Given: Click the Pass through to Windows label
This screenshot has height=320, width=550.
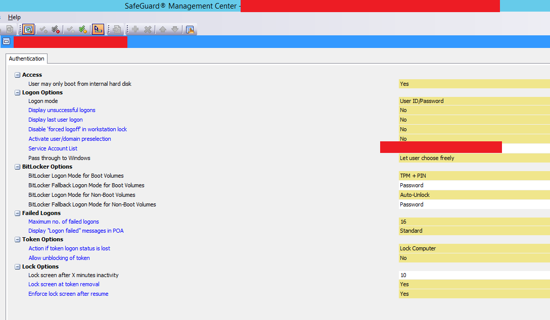Looking at the screenshot, I should pos(59,158).
